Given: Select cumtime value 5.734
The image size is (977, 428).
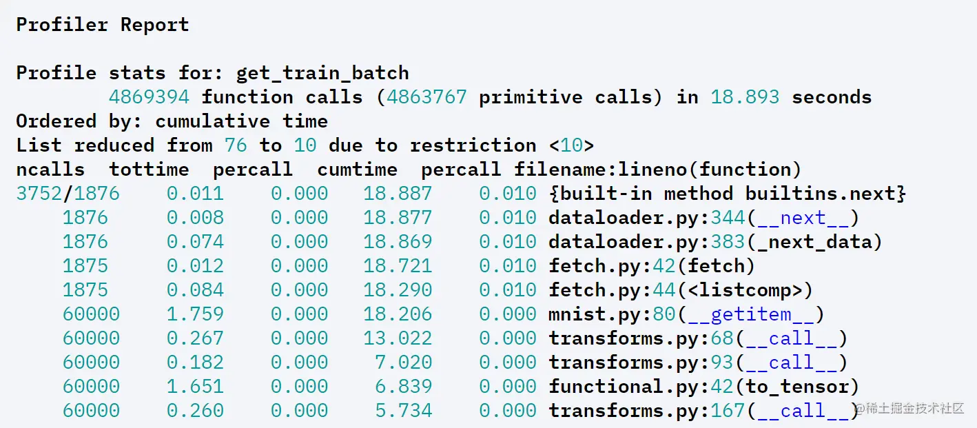Looking at the screenshot, I should (x=404, y=411).
